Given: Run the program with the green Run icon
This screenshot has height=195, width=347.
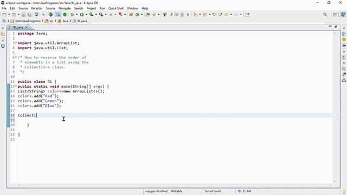Looking at the screenshot, I should pos(82,15).
